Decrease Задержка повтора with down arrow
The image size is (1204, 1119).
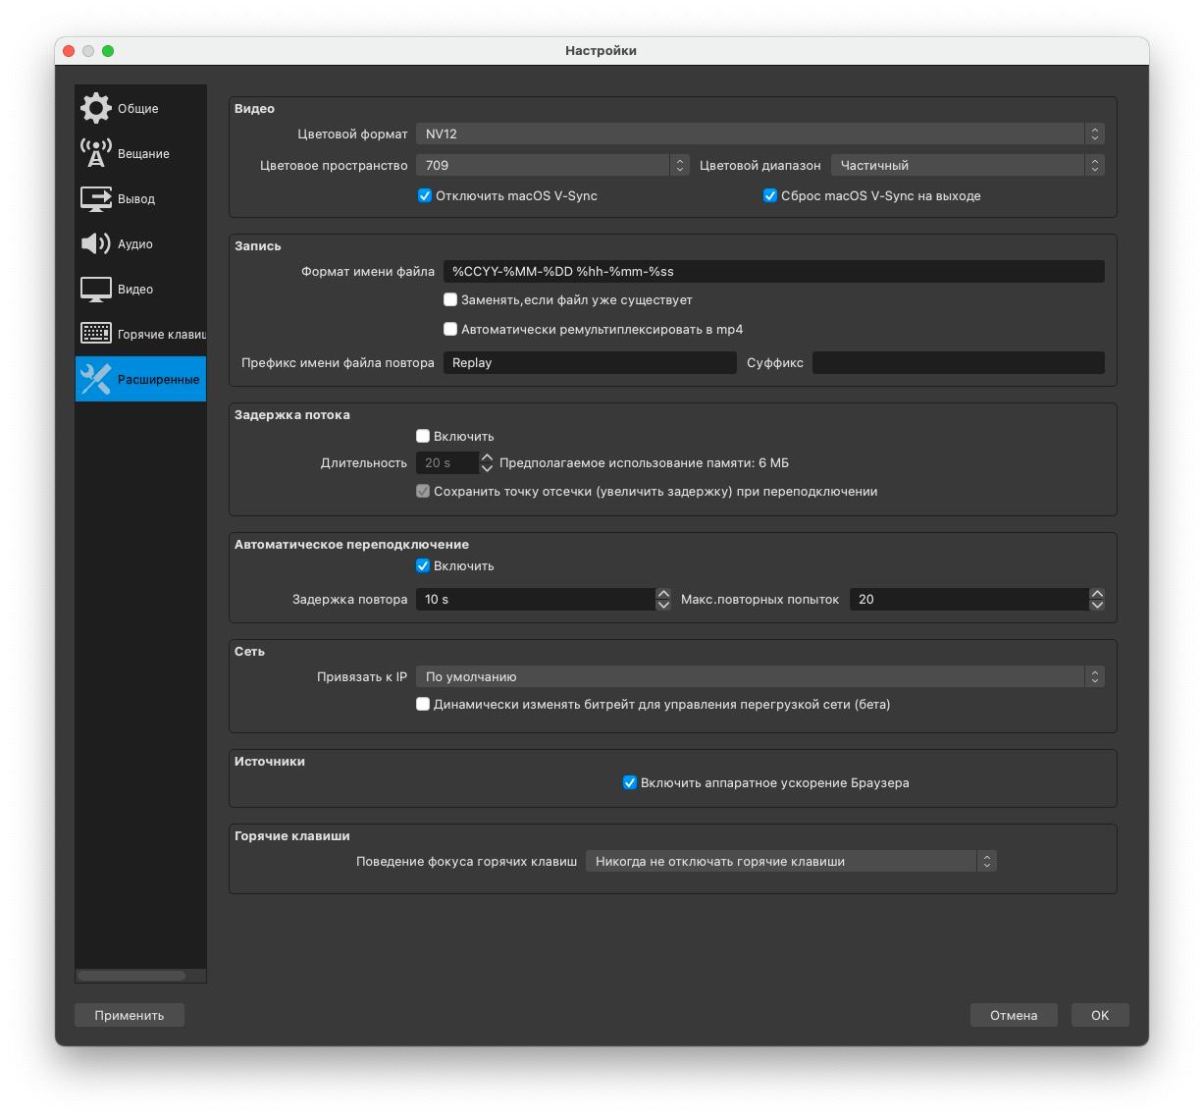(663, 605)
